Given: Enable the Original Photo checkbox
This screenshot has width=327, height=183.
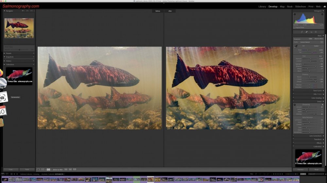Looking at the screenshot, I should coord(295,27).
